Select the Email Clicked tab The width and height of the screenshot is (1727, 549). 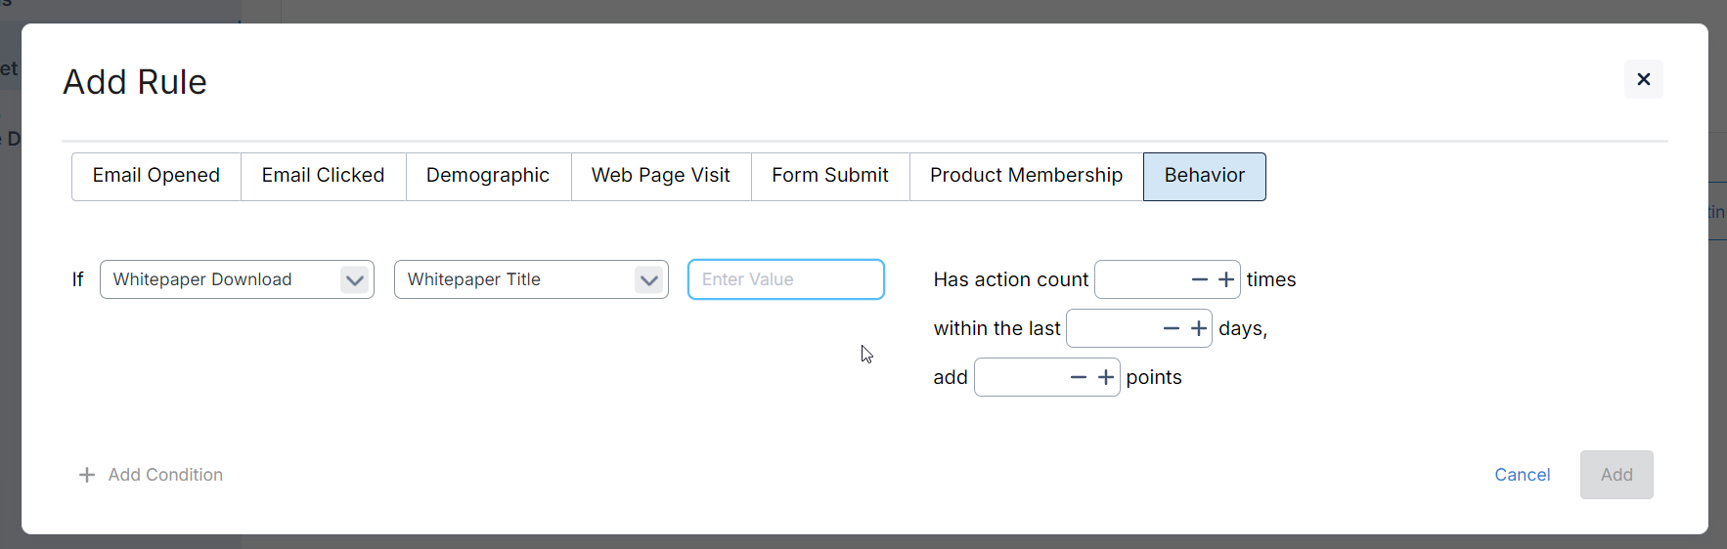click(x=324, y=176)
